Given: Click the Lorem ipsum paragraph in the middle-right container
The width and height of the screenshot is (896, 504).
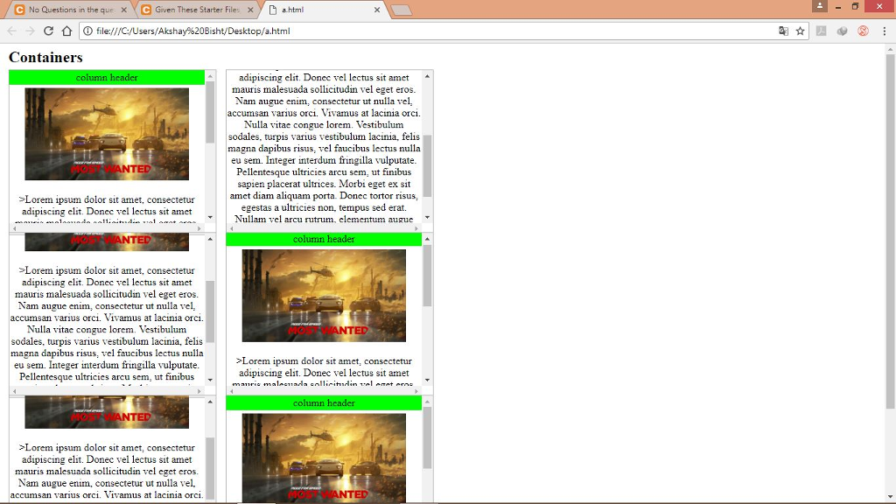Looking at the screenshot, I should [324, 373].
